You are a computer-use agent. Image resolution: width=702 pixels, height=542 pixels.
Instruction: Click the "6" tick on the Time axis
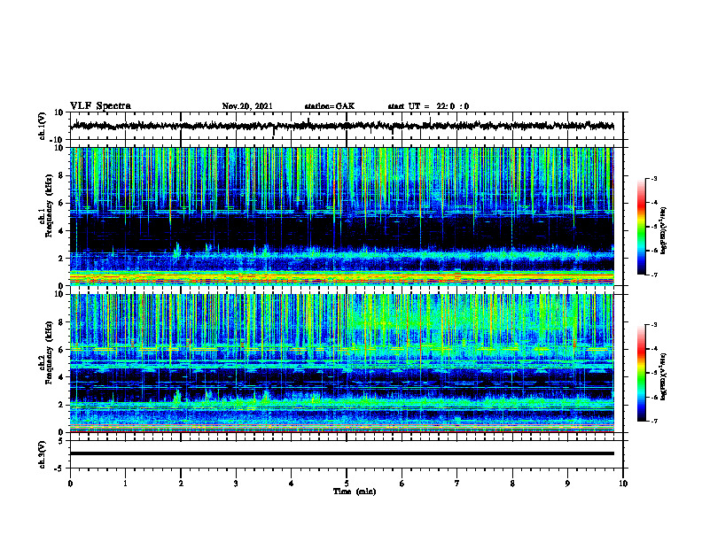402,484
